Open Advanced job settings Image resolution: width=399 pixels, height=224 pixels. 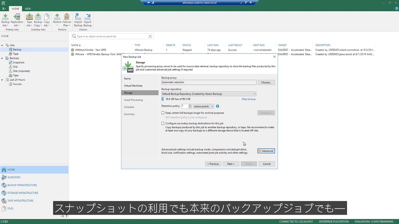[x=266, y=151]
